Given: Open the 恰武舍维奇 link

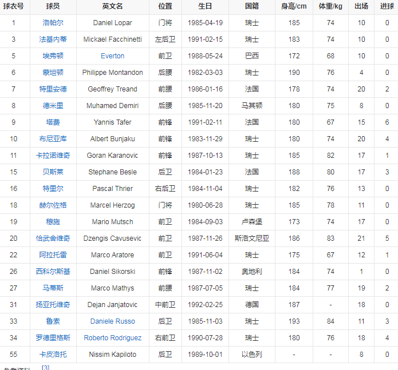Looking at the screenshot, I should 53,238.
